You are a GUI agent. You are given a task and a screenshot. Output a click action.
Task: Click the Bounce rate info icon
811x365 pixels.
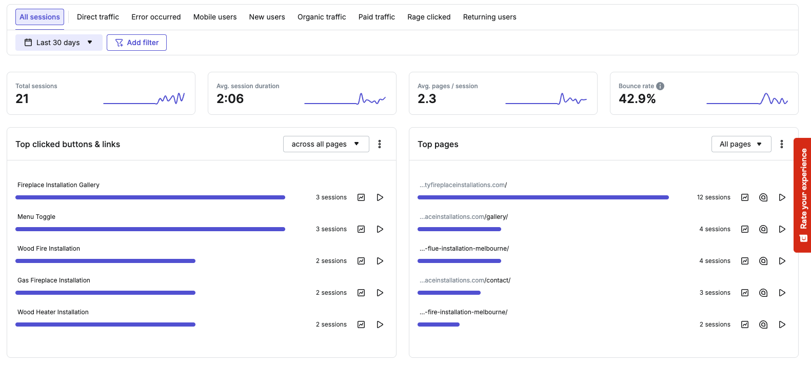[660, 86]
